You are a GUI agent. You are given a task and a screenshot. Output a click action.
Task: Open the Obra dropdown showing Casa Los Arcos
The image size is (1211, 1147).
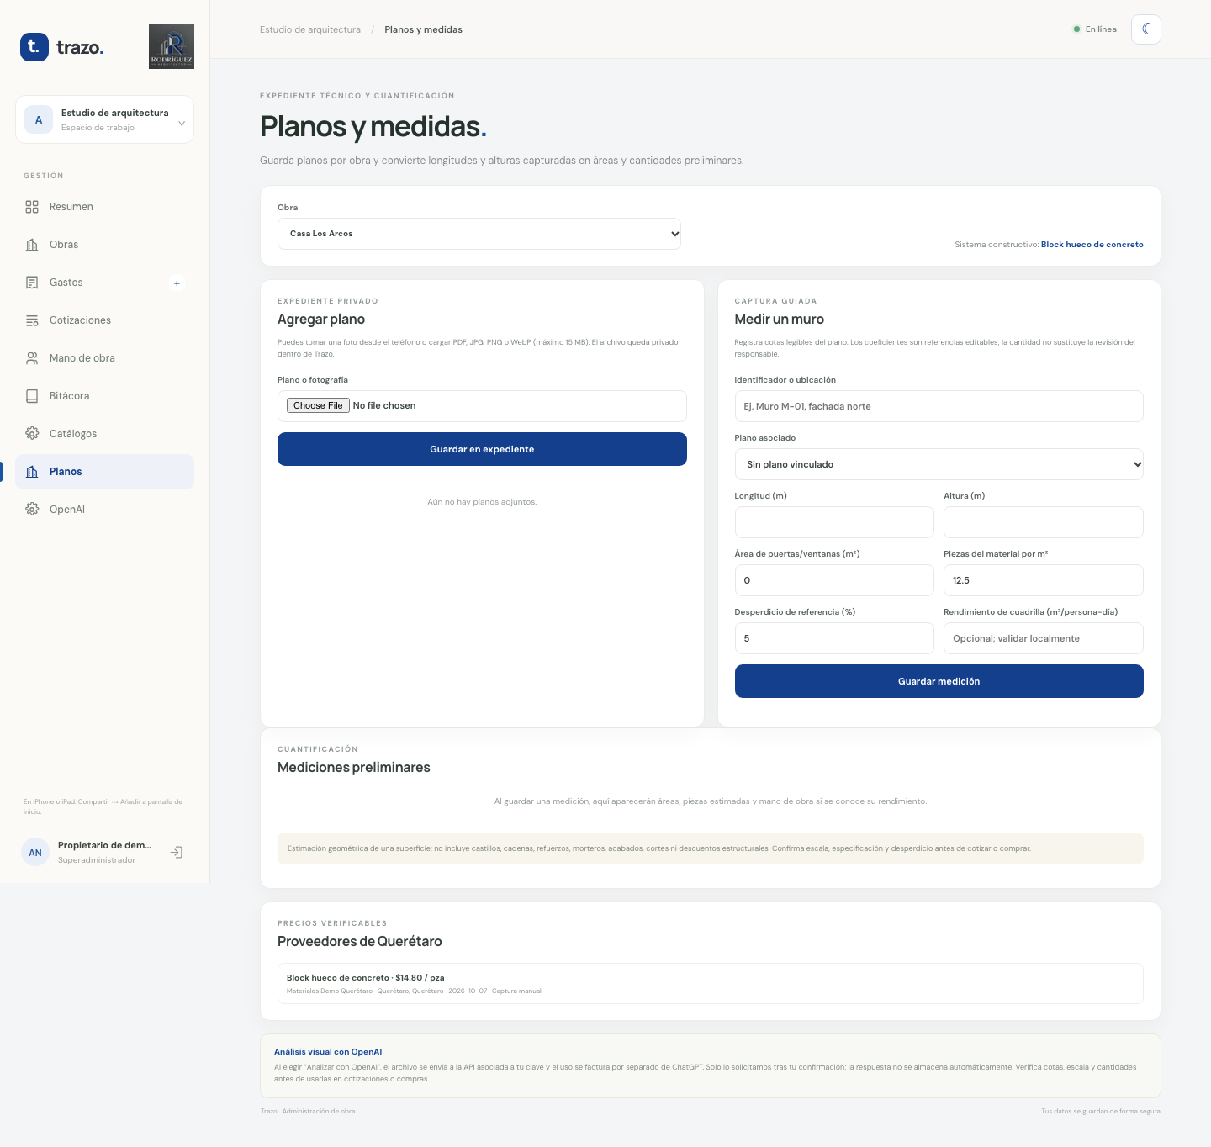pos(479,234)
